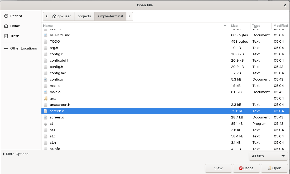Click the st program gear icon

pos(46,124)
